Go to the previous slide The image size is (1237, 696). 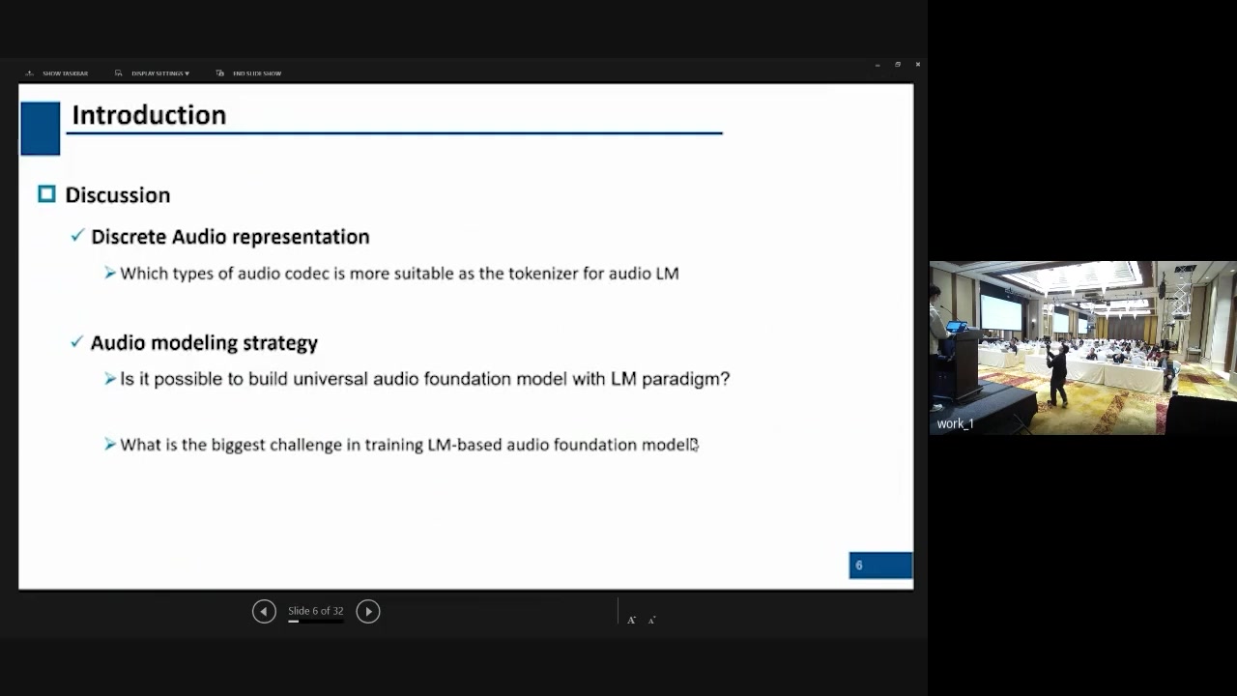point(264,611)
